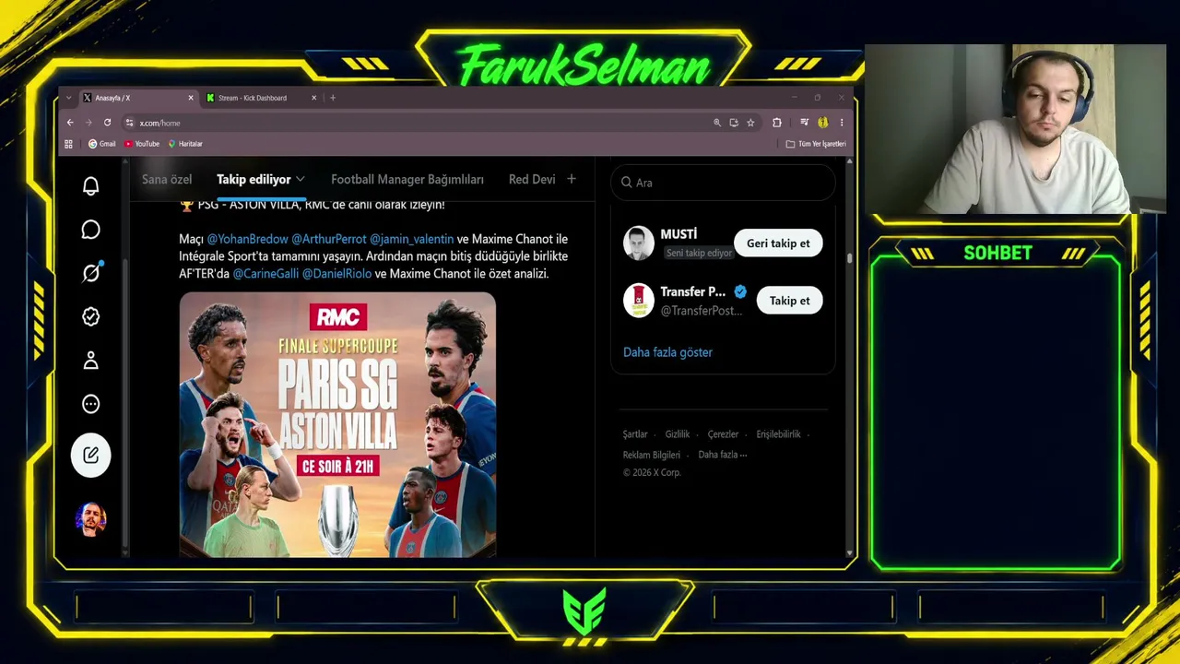Viewport: 1180px width, 664px height.
Task: Switch to Stream - Kick Dashboard tab
Action: 262,98
